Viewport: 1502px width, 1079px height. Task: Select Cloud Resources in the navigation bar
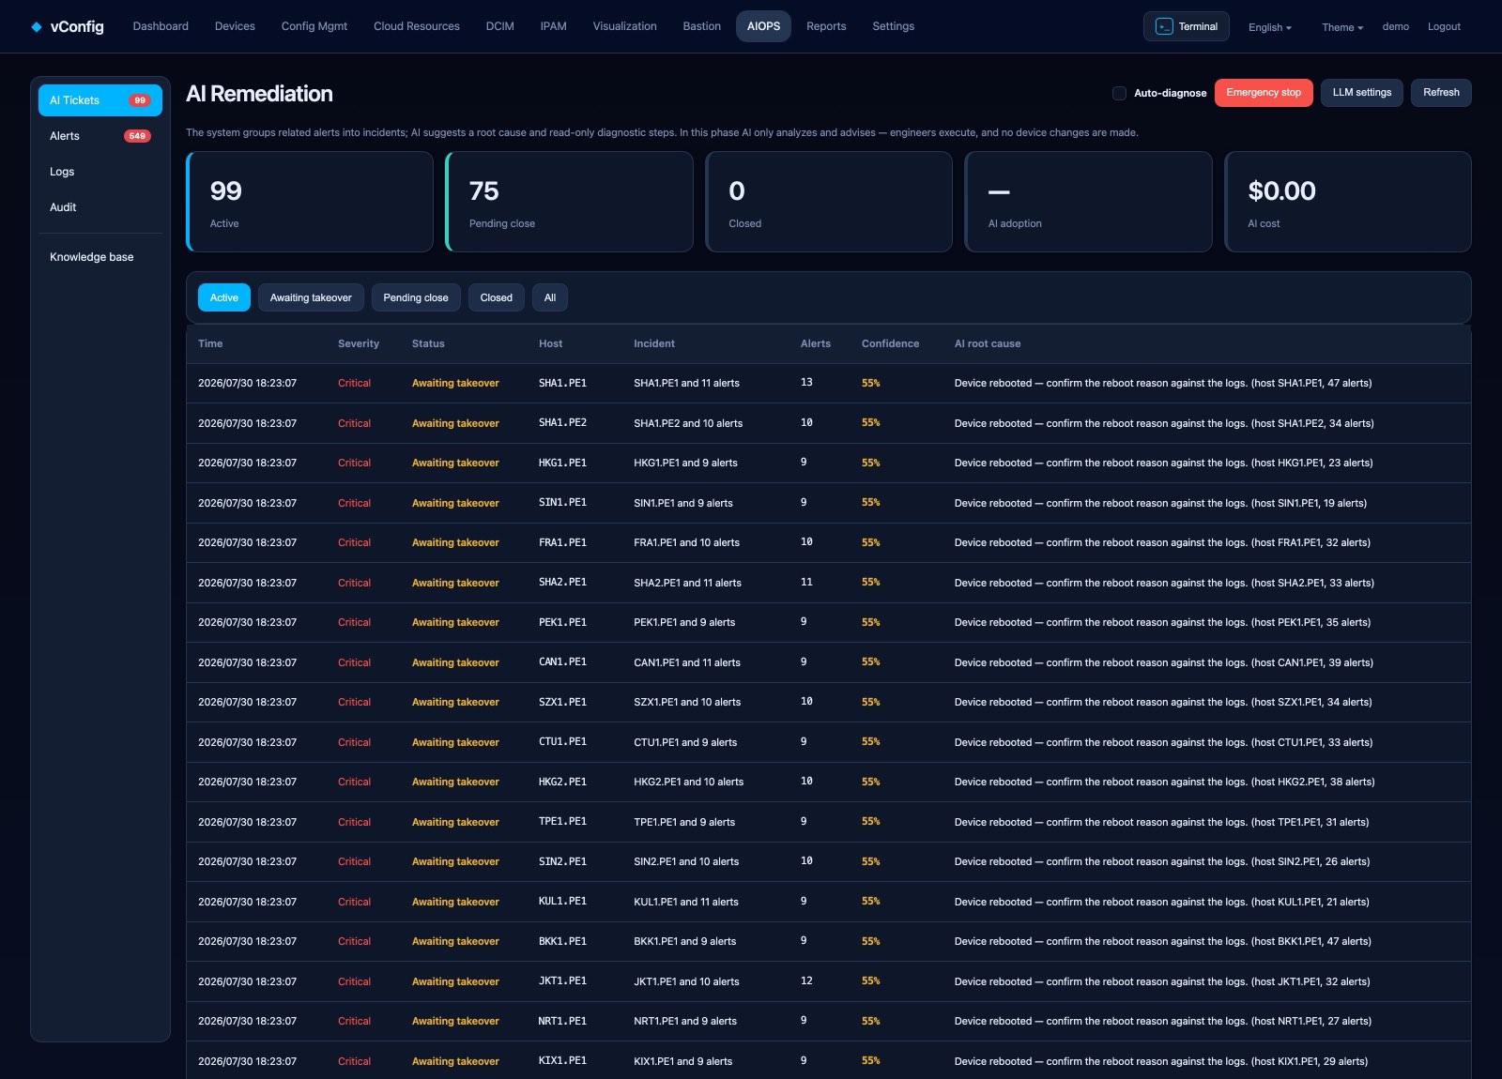pos(417,26)
